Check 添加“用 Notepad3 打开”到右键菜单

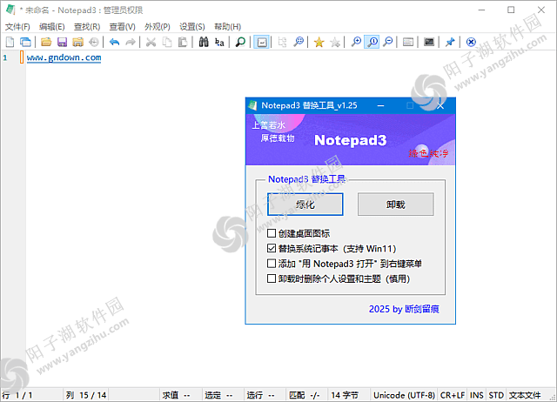coord(272,264)
